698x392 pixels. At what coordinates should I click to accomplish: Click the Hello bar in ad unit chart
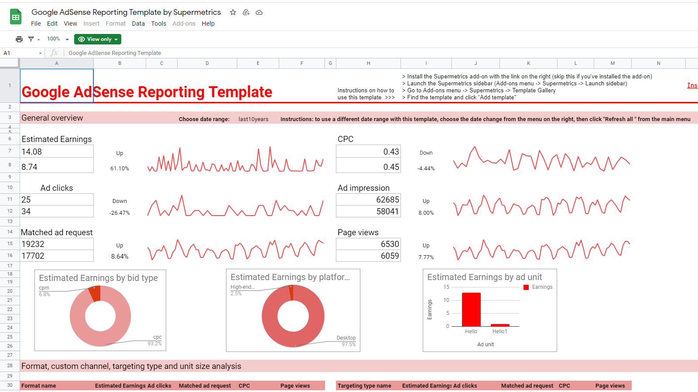(x=471, y=310)
